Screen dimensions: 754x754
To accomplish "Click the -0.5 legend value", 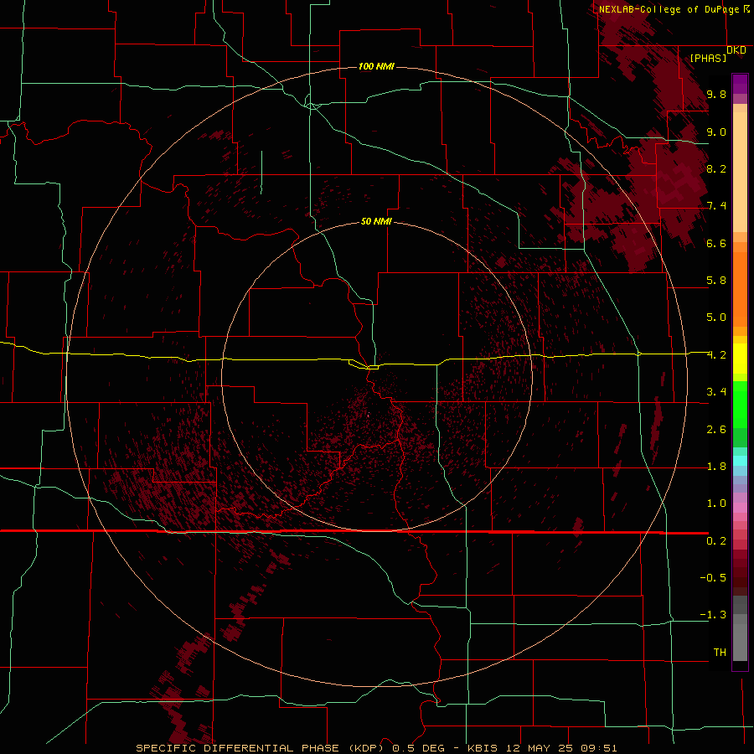I will click(713, 578).
